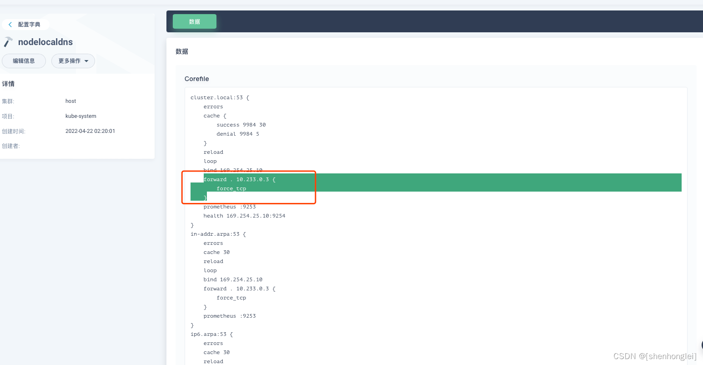Click the highlighted forward . 10.233.0.3 line

coord(239,179)
